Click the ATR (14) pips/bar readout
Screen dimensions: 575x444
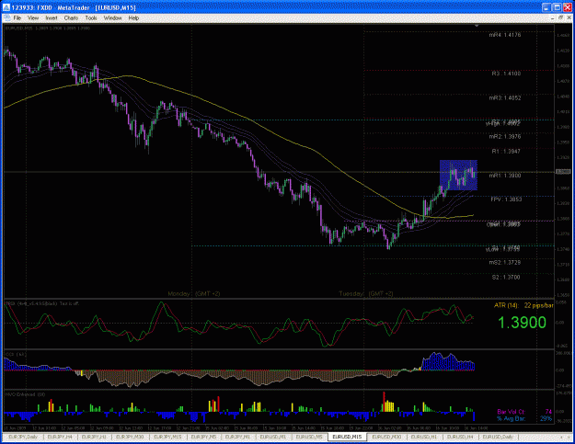(523, 305)
